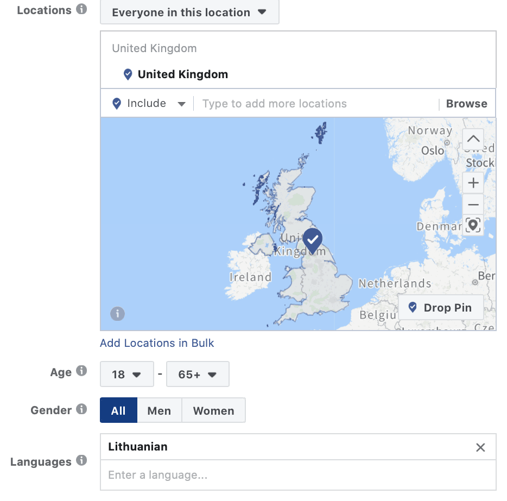Image resolution: width=507 pixels, height=501 pixels.
Task: Select Women gender option
Action: [x=213, y=410]
